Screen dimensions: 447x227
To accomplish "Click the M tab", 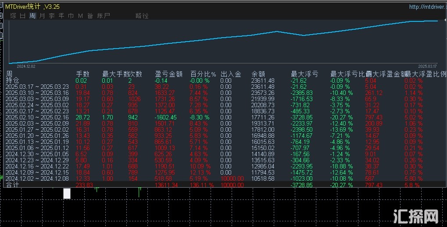I will 80,16.
